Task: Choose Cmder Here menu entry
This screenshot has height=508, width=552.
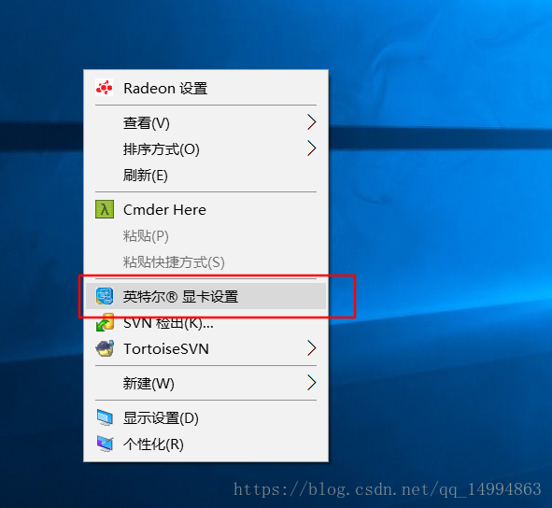Action: point(205,209)
